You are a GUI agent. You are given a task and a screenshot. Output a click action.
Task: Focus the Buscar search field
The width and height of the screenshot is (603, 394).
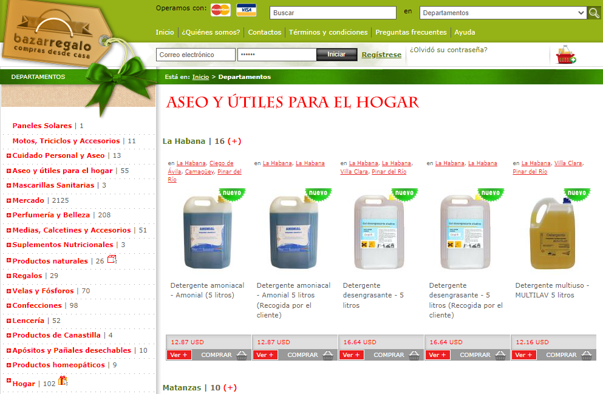point(333,13)
